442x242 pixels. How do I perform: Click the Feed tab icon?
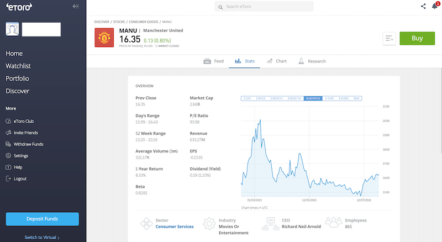pos(207,61)
